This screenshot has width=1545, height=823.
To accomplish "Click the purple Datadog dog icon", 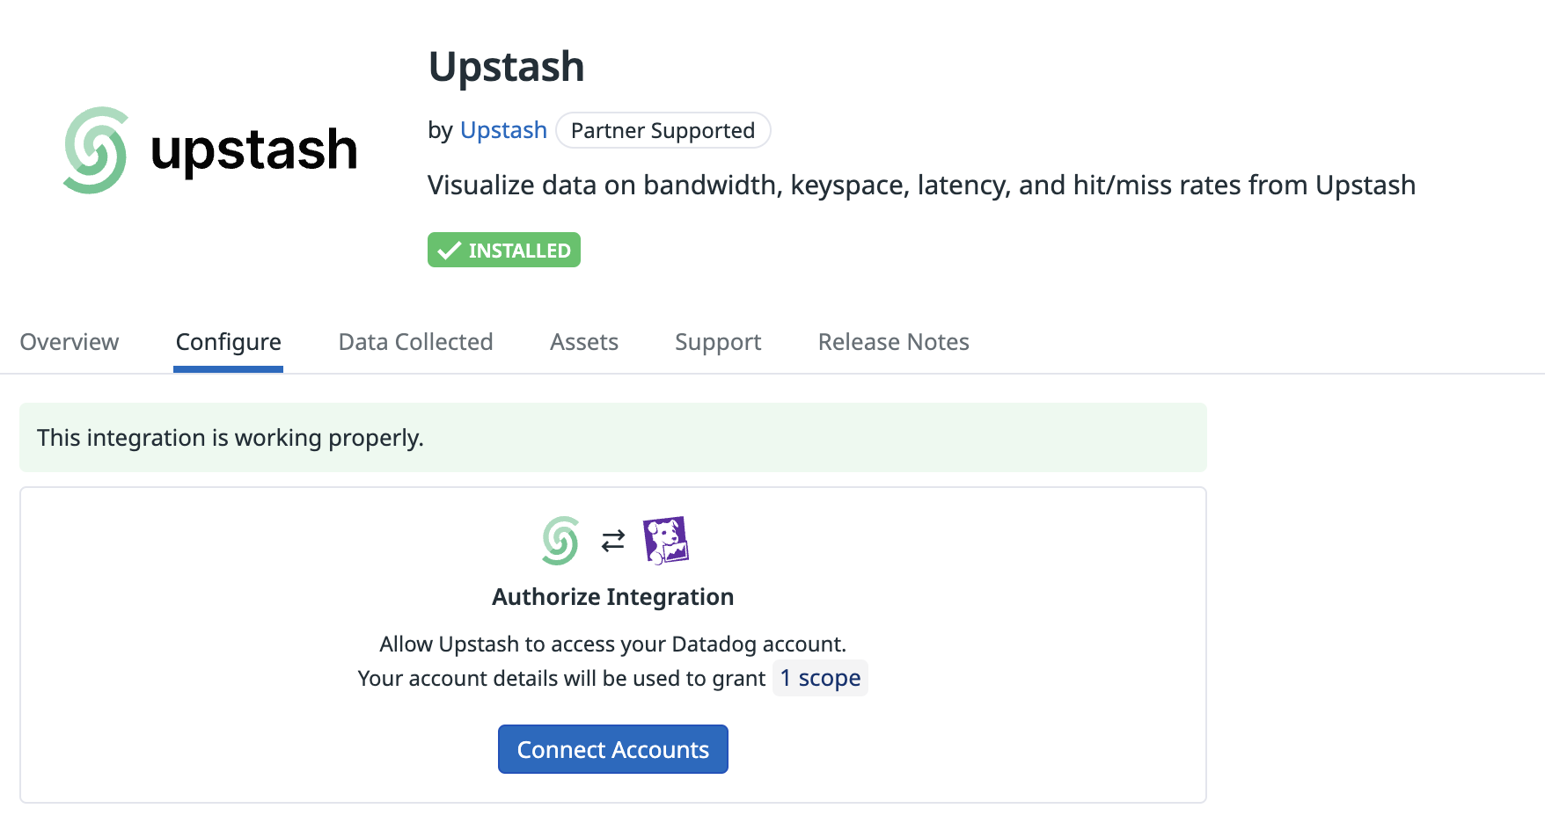I will [666, 540].
